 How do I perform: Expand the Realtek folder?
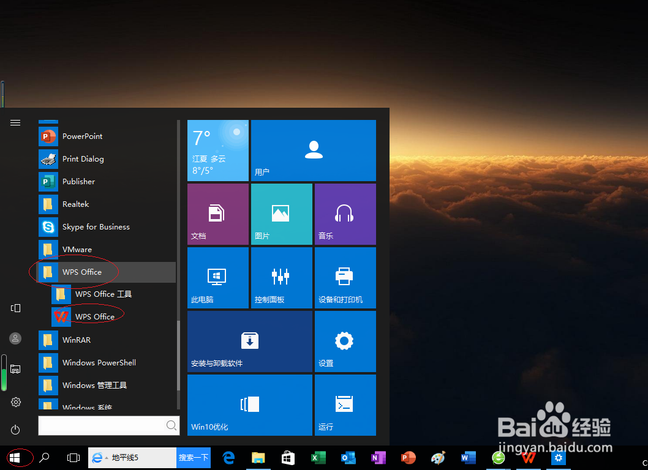(x=107, y=204)
